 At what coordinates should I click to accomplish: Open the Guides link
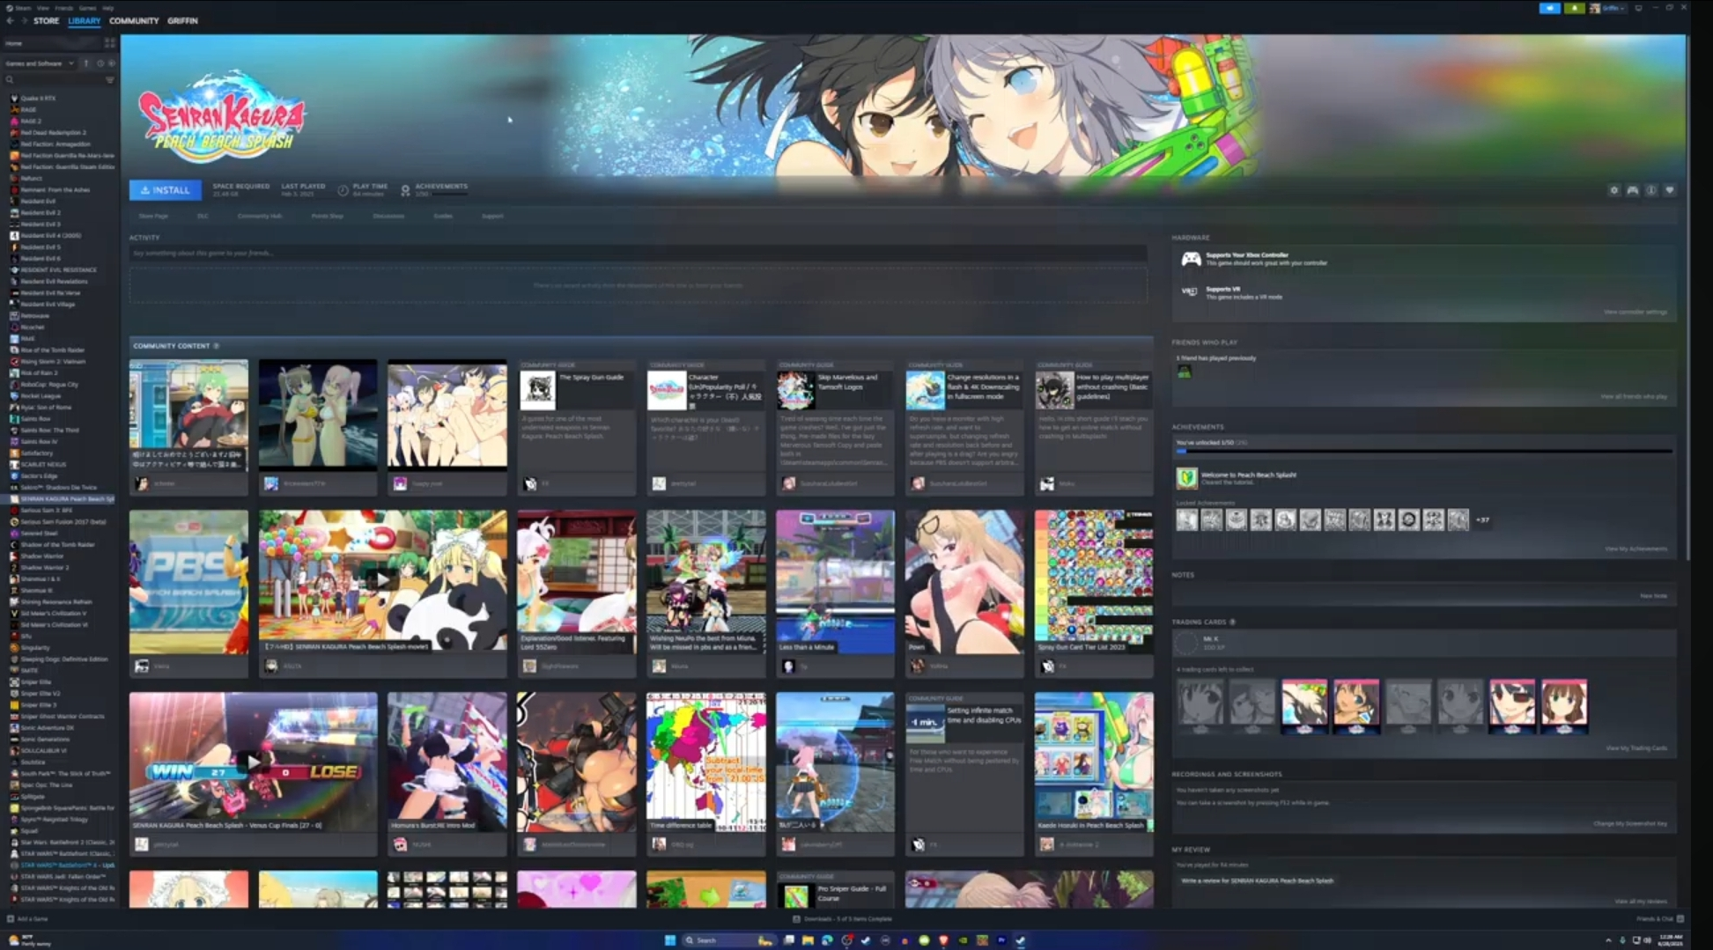point(443,216)
